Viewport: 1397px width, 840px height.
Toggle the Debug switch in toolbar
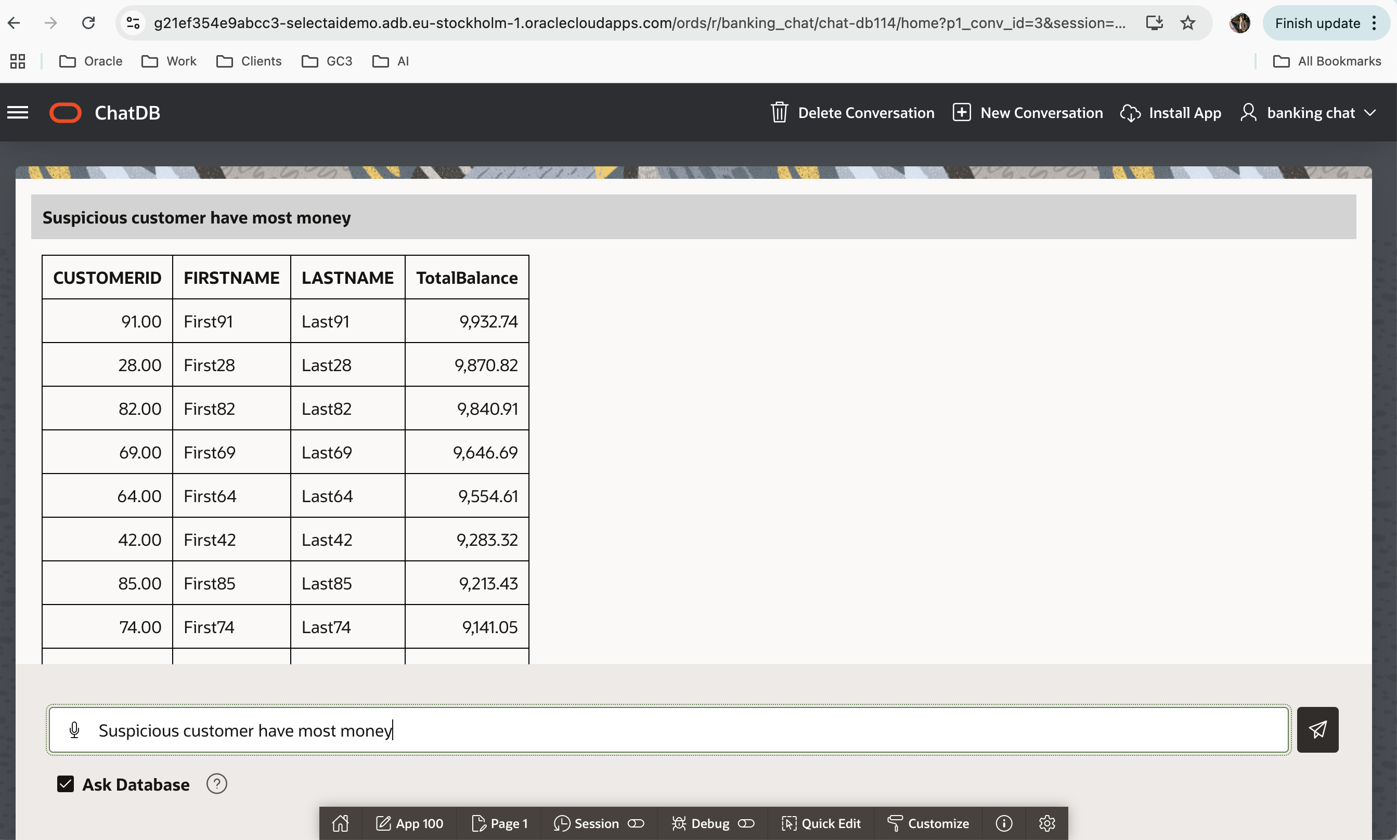pyautogui.click(x=746, y=823)
